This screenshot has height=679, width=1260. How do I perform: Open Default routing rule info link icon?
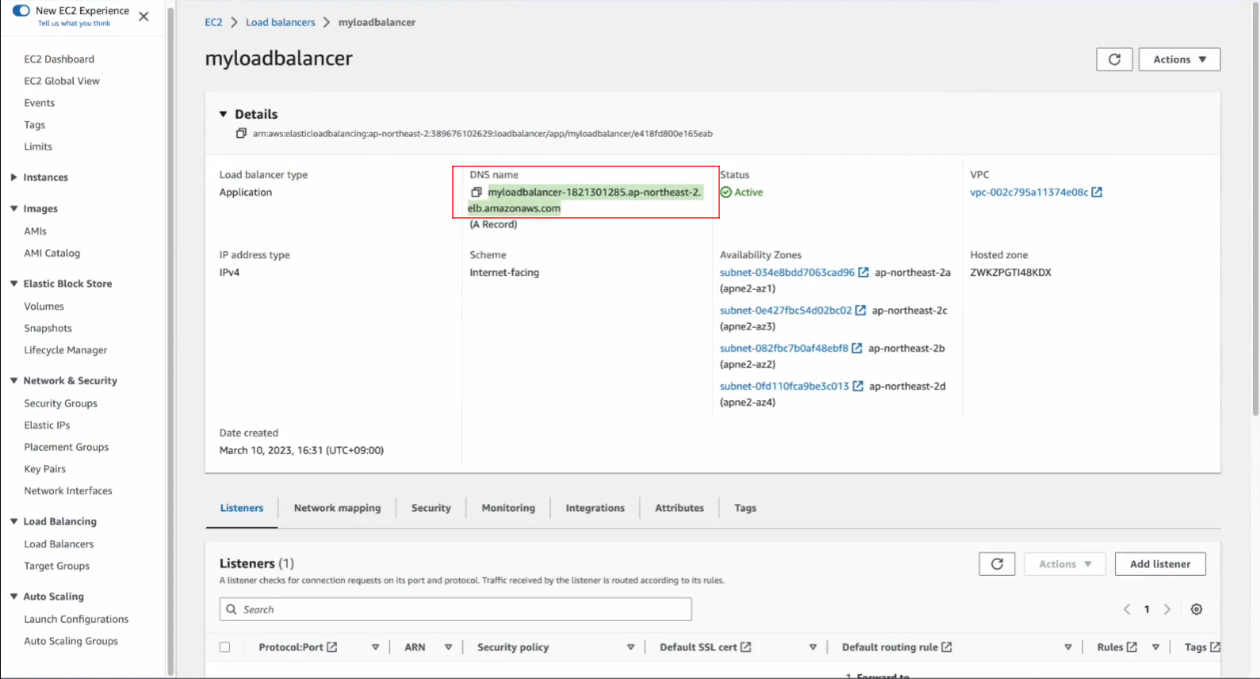tap(946, 647)
